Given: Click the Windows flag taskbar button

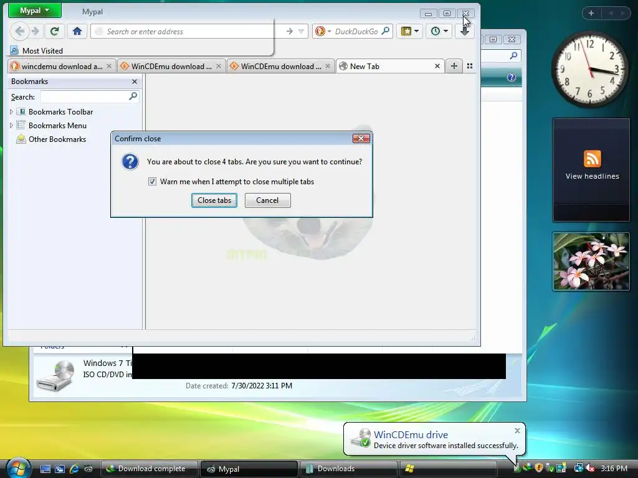Looking at the screenshot, I should pos(449,469).
